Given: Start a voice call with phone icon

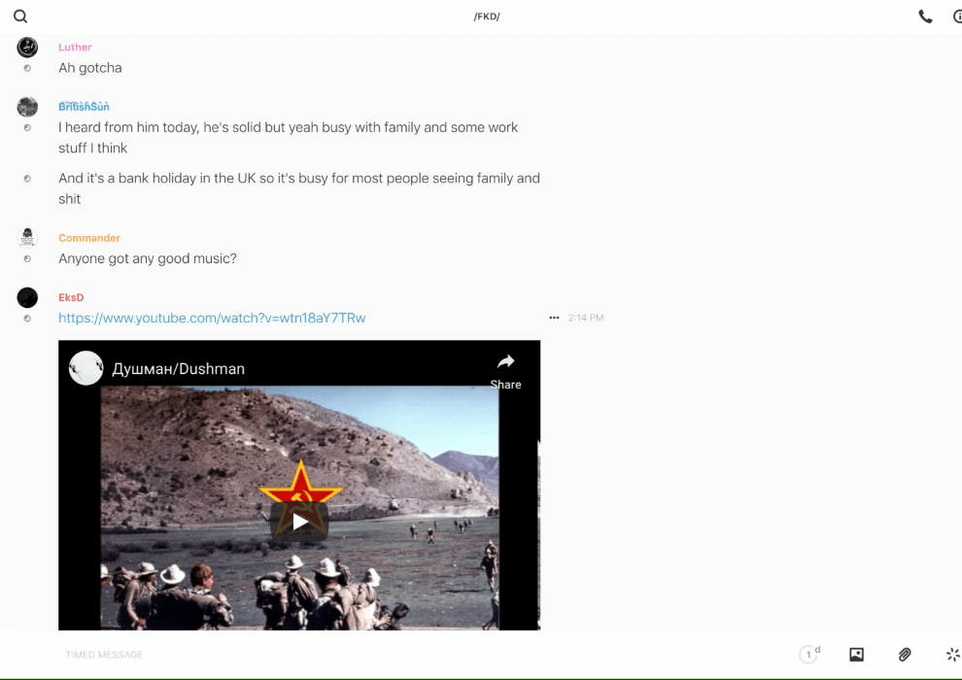Looking at the screenshot, I should click(925, 17).
